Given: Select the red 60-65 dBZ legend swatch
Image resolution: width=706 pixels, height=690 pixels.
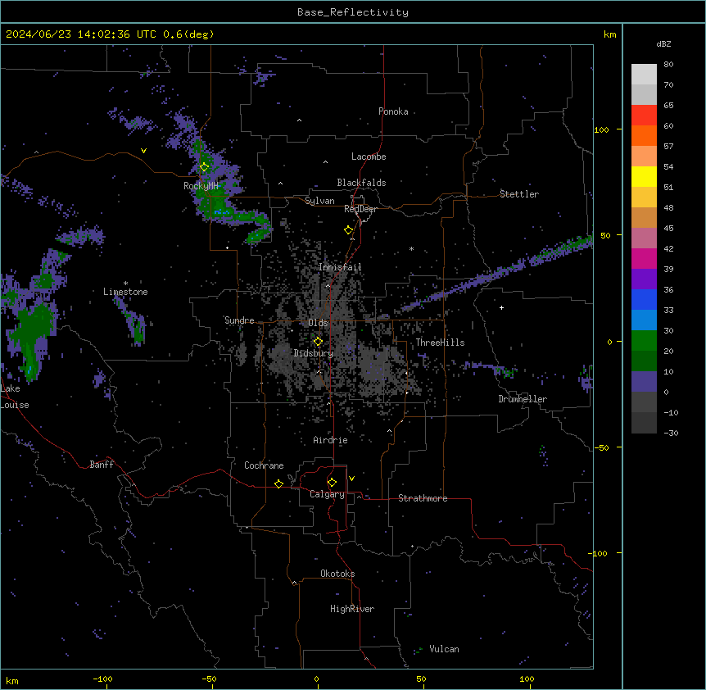Looking at the screenshot, I should tap(644, 116).
